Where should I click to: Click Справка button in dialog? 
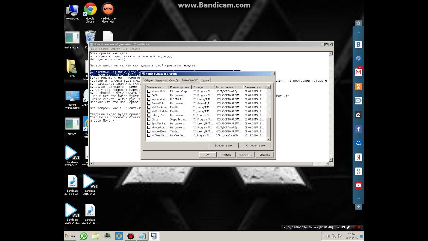tap(265, 155)
